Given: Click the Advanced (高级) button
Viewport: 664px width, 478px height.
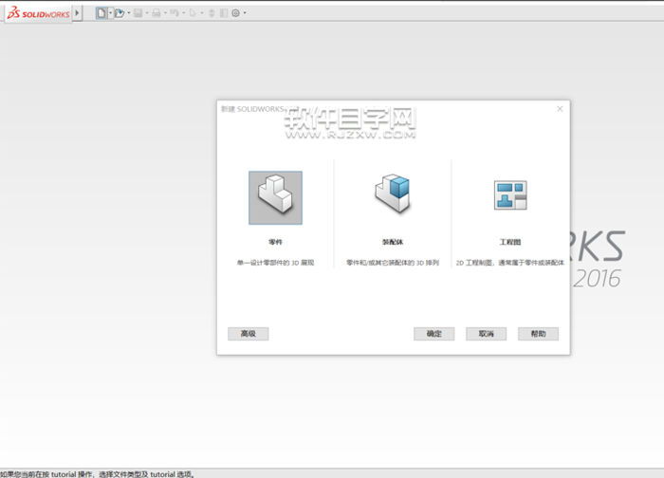Looking at the screenshot, I should (249, 334).
